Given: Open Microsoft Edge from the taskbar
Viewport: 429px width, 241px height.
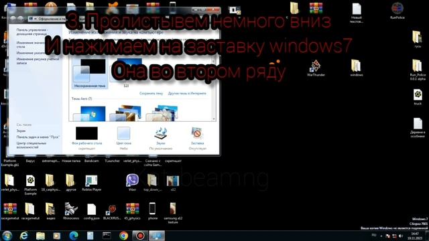Looking at the screenshot, I should [74, 236].
